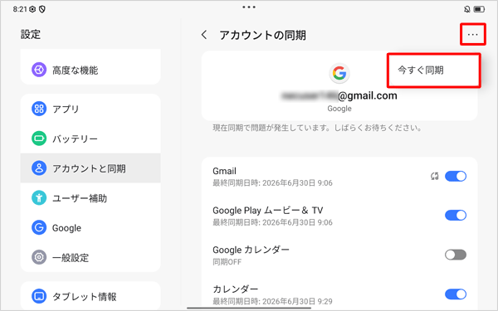Click the カレンダー row label
Screen dimensions: 498x311
[236, 289]
